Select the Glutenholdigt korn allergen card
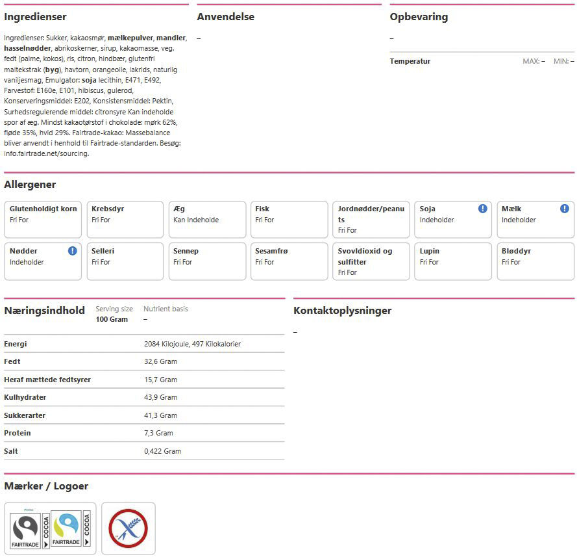Image resolution: width=577 pixels, height=559 pixels. pyautogui.click(x=43, y=220)
